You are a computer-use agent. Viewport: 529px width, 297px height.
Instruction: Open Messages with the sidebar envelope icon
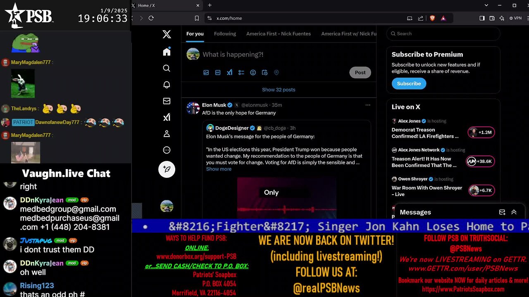167,101
